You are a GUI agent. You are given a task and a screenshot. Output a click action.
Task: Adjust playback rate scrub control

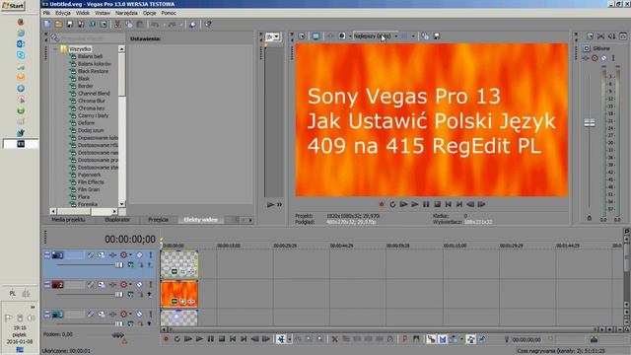click(117, 335)
